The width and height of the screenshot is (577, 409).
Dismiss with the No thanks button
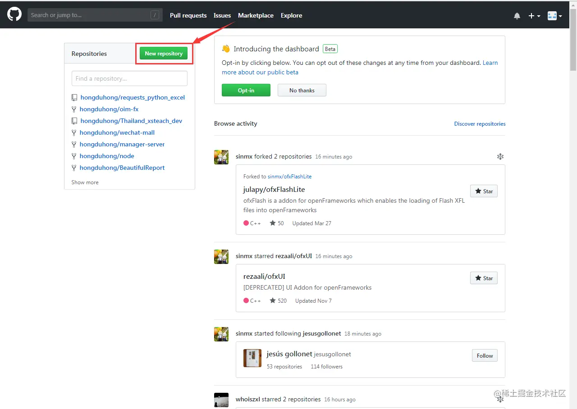pos(302,90)
